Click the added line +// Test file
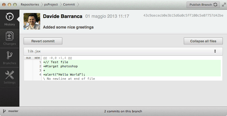Viewport: 227px width, 116px height. point(56,62)
